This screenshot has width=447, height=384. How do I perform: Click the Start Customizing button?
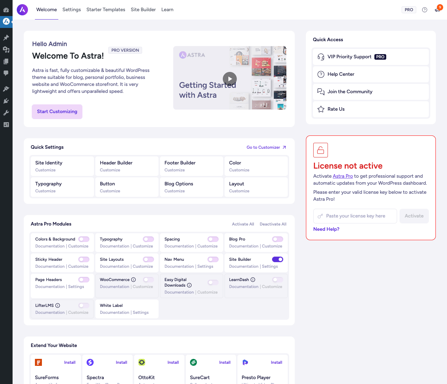57,112
